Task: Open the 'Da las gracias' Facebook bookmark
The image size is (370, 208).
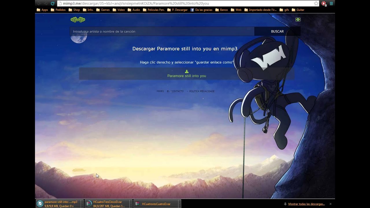Action: 201,10
